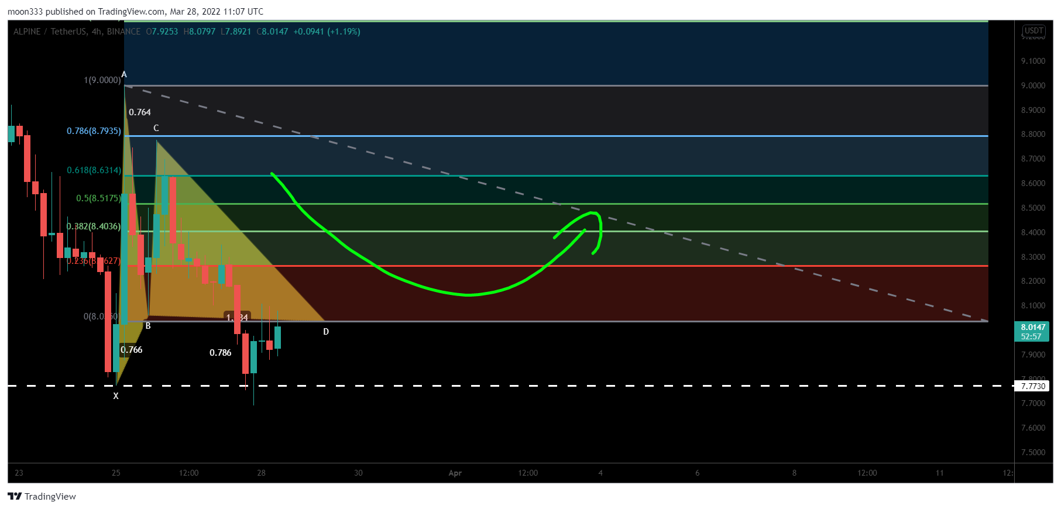Click the change value +0.0941 (+1.19%)
Screen dimensions: 1061x509
click(x=327, y=32)
